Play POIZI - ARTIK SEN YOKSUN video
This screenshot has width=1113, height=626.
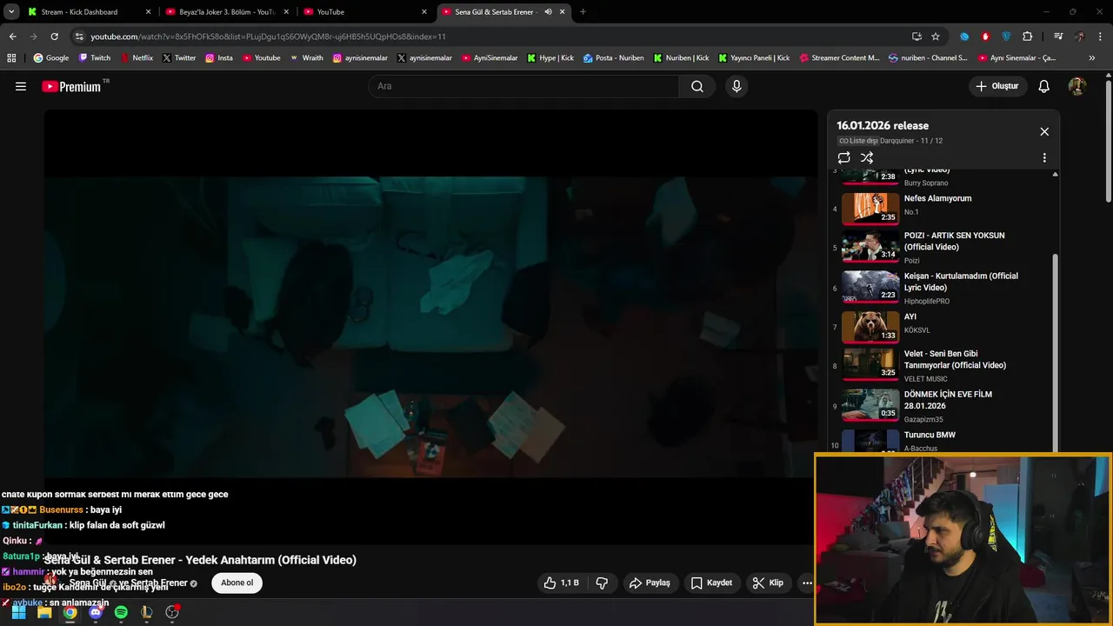943,248
